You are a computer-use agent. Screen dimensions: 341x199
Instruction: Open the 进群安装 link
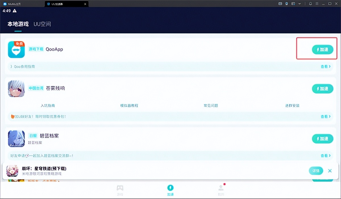pos(292,105)
